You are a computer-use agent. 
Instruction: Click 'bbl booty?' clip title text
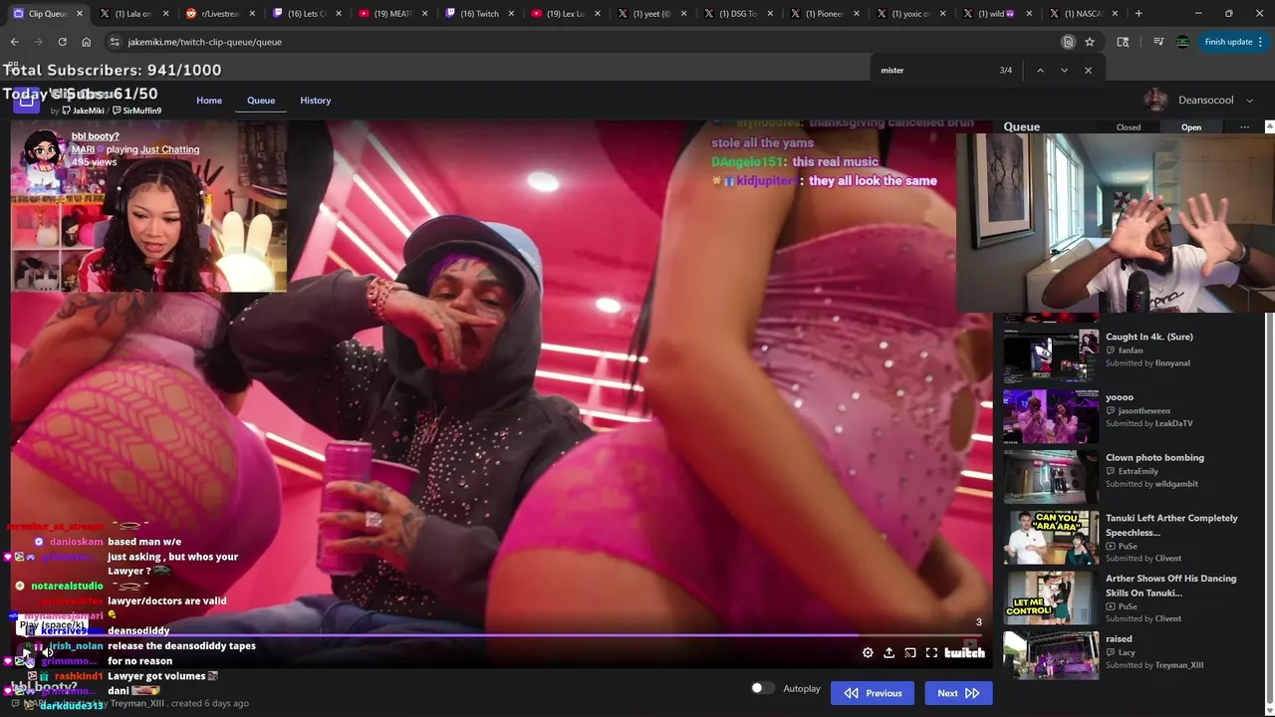click(95, 136)
